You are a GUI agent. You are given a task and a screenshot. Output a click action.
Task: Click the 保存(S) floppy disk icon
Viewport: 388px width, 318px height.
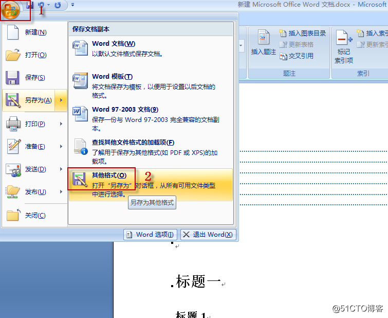(12, 78)
